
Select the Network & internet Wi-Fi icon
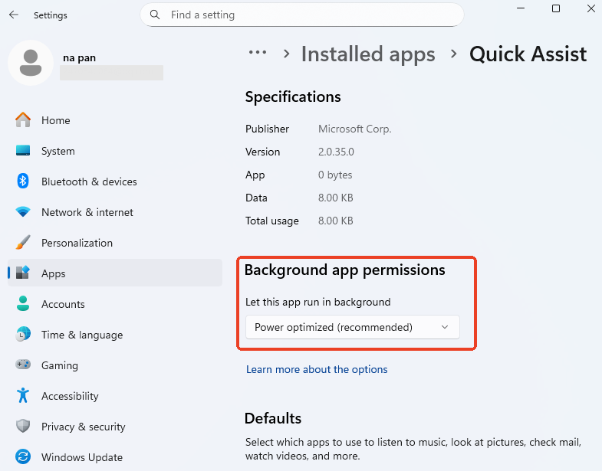click(x=23, y=212)
